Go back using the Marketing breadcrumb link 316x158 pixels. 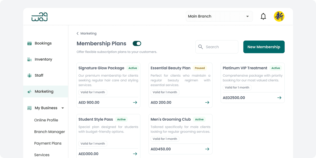(x=86, y=33)
